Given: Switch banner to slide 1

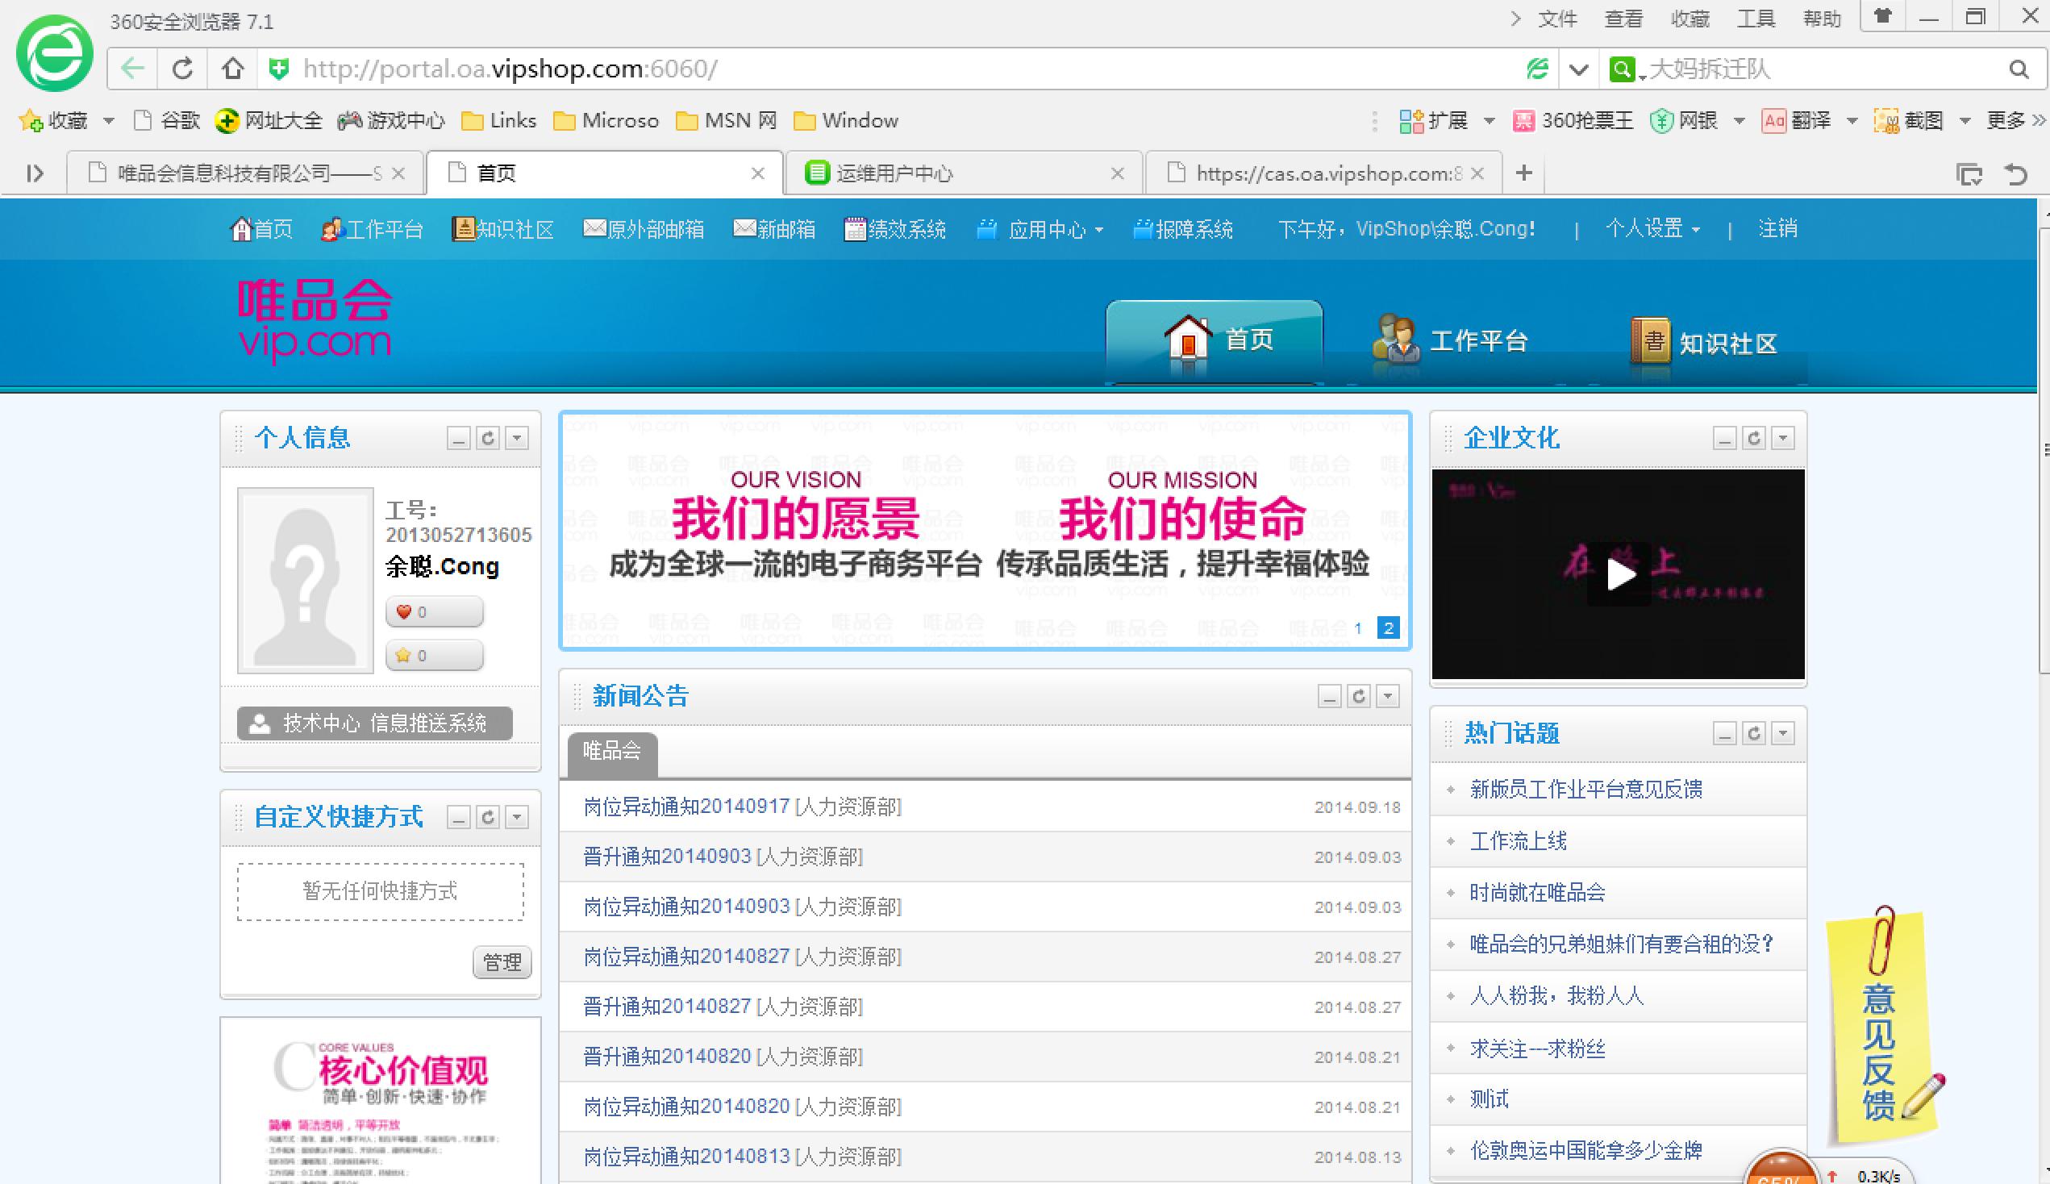Looking at the screenshot, I should click(1358, 627).
